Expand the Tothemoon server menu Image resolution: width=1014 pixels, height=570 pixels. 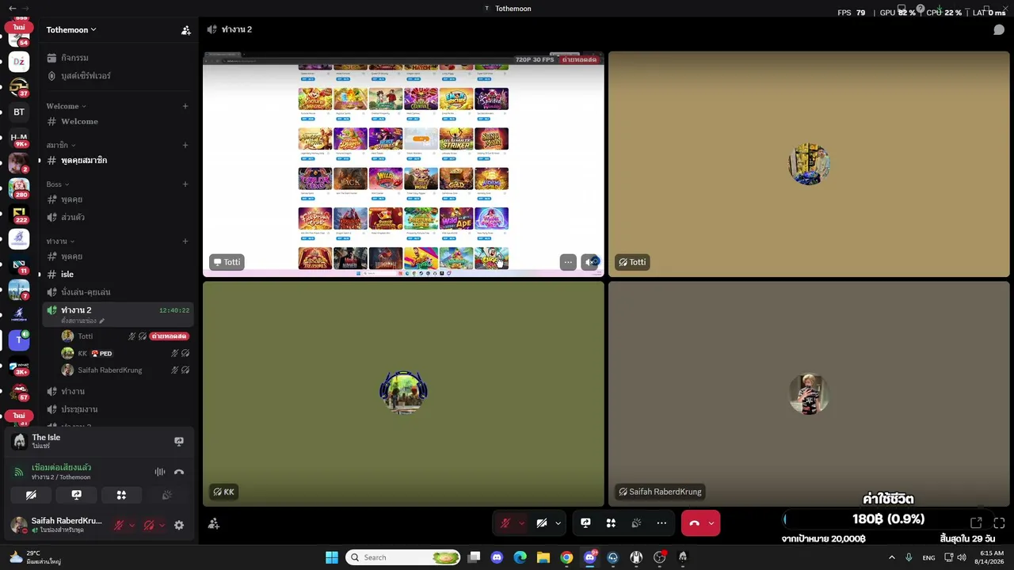click(71, 30)
